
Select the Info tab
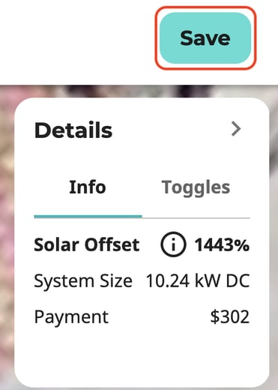coord(88,187)
